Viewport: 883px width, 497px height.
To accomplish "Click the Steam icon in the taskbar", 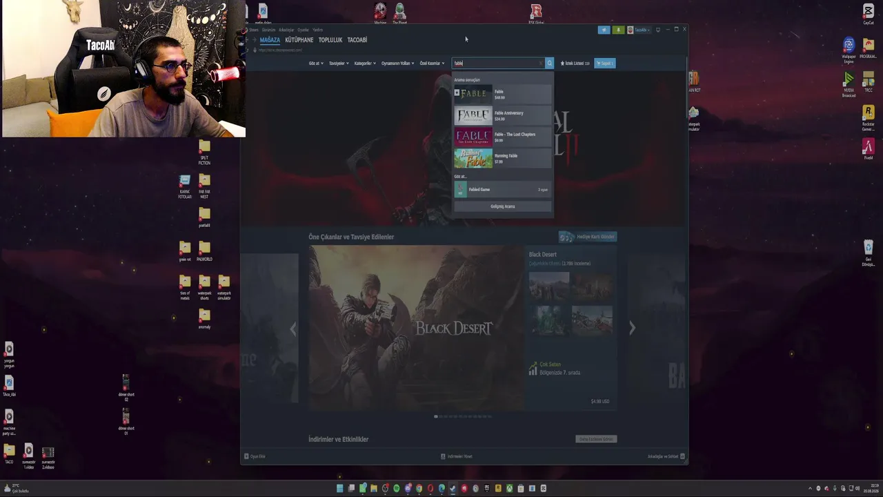I will pos(453,489).
